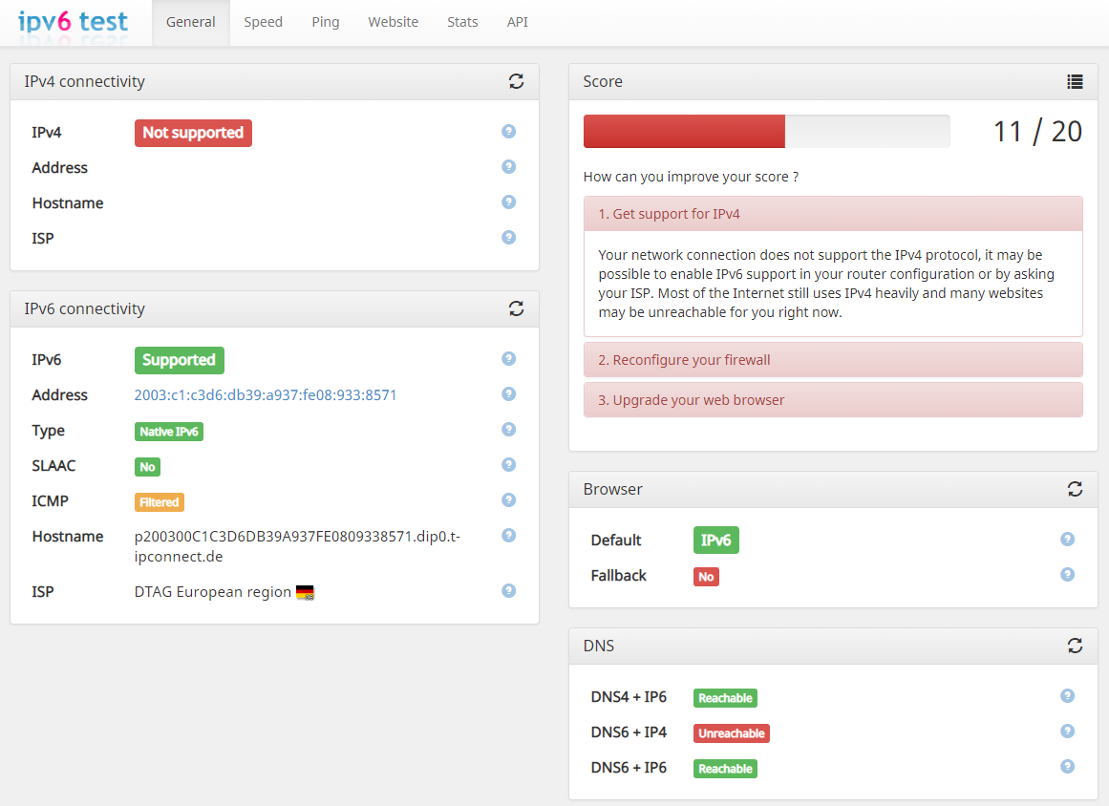Refresh the DNS panel
Viewport: 1109px width, 806px height.
click(1075, 646)
